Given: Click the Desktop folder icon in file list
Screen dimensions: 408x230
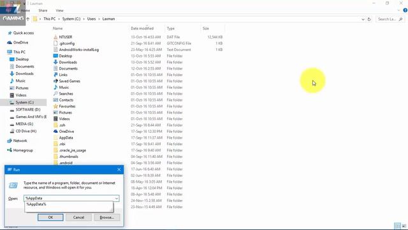Looking at the screenshot, I should click(x=55, y=56).
